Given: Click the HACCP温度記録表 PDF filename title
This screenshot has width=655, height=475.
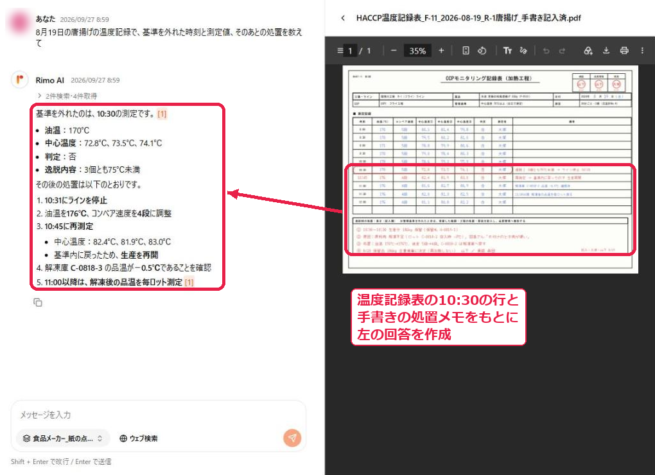Looking at the screenshot, I should tap(468, 18).
